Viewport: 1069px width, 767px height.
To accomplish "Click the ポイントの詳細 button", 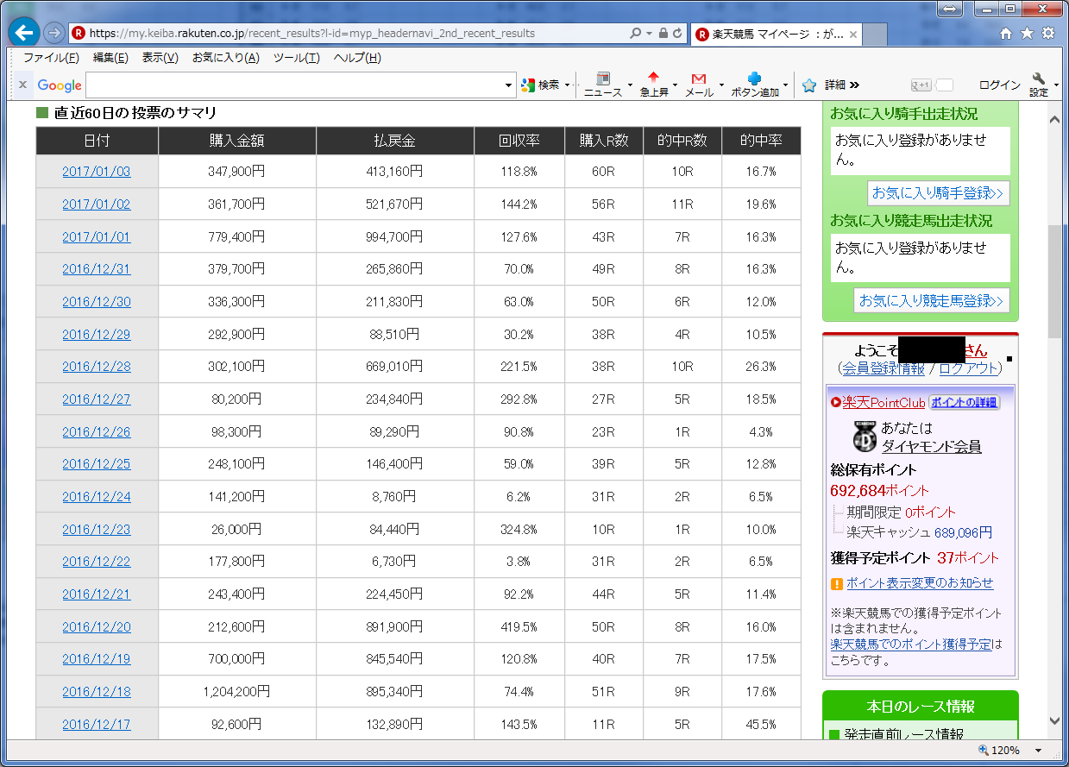I will (965, 402).
